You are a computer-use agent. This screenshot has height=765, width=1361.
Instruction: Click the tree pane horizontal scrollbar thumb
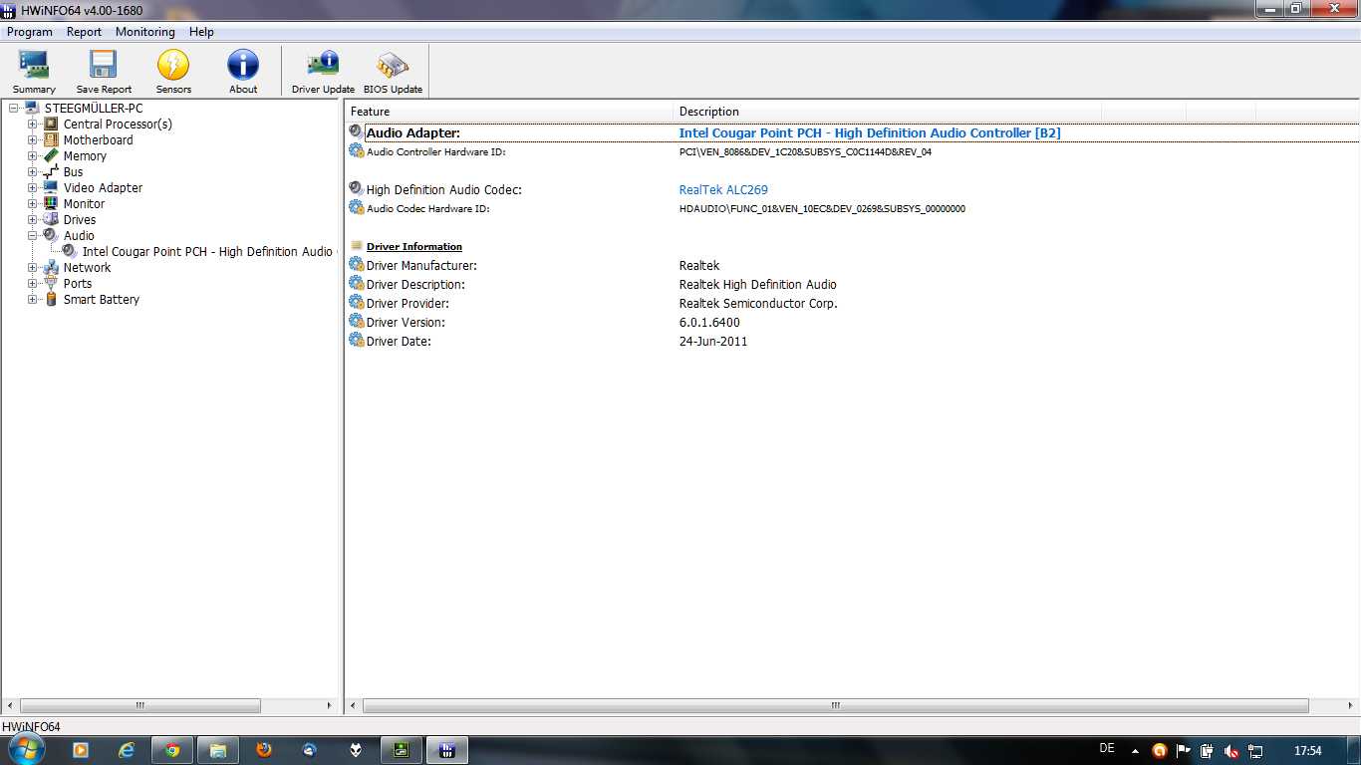point(140,705)
